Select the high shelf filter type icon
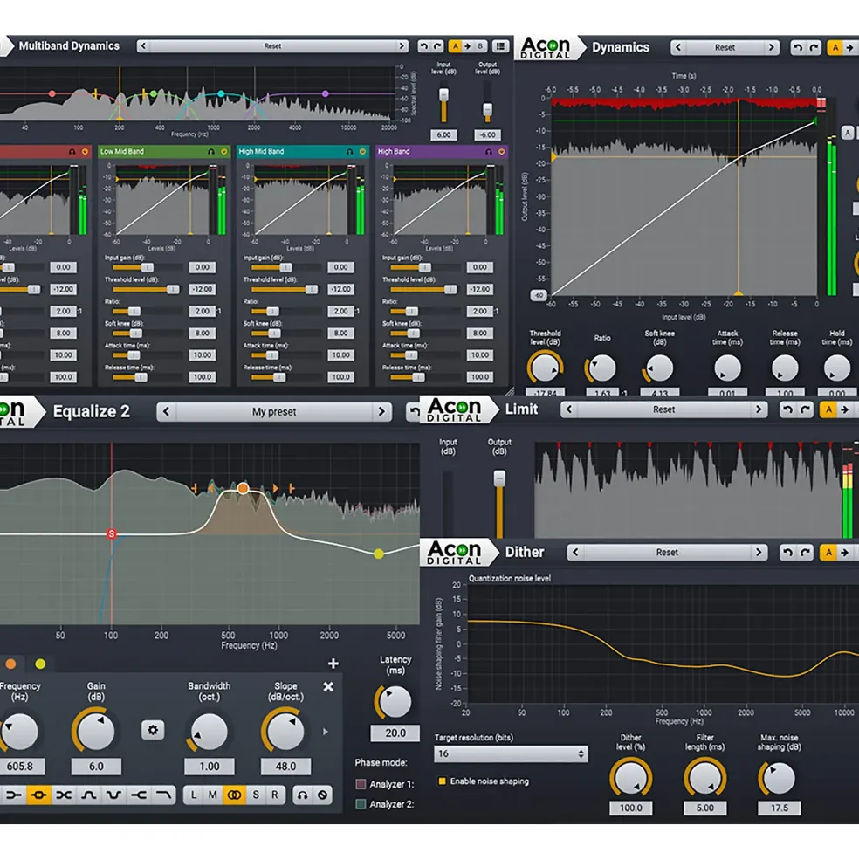Viewport: 859px width, 860px height. click(139, 795)
